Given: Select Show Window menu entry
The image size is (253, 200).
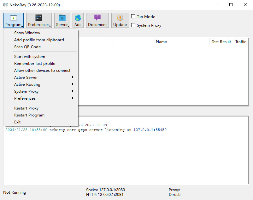Looking at the screenshot, I should click(41, 33).
